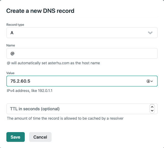Click the 192.0.1.1 example address text

coord(45,91)
